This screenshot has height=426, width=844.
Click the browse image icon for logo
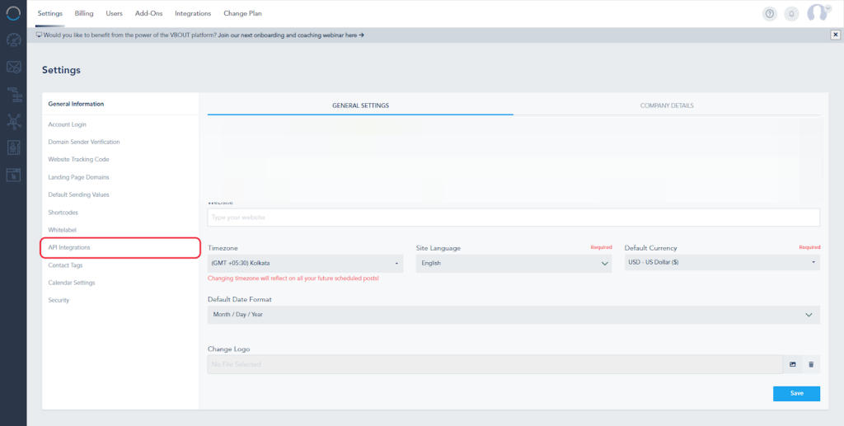point(793,364)
